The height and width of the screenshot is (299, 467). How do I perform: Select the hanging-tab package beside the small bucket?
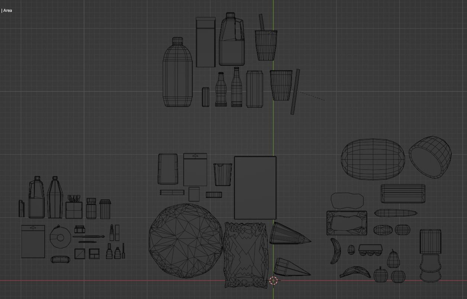click(195, 169)
